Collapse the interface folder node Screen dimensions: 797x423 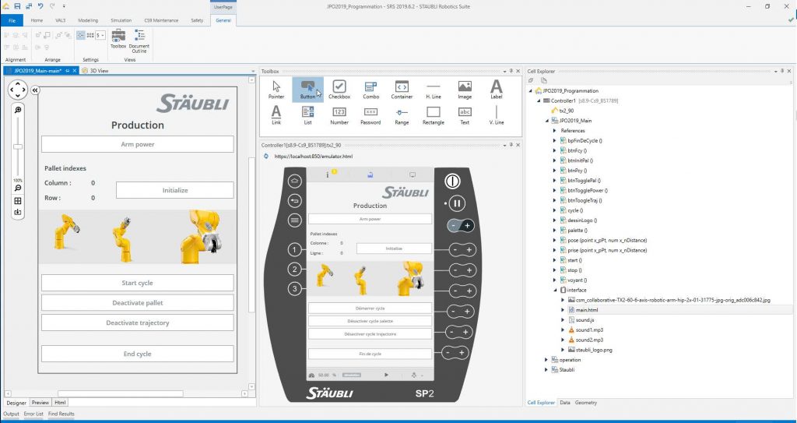554,290
